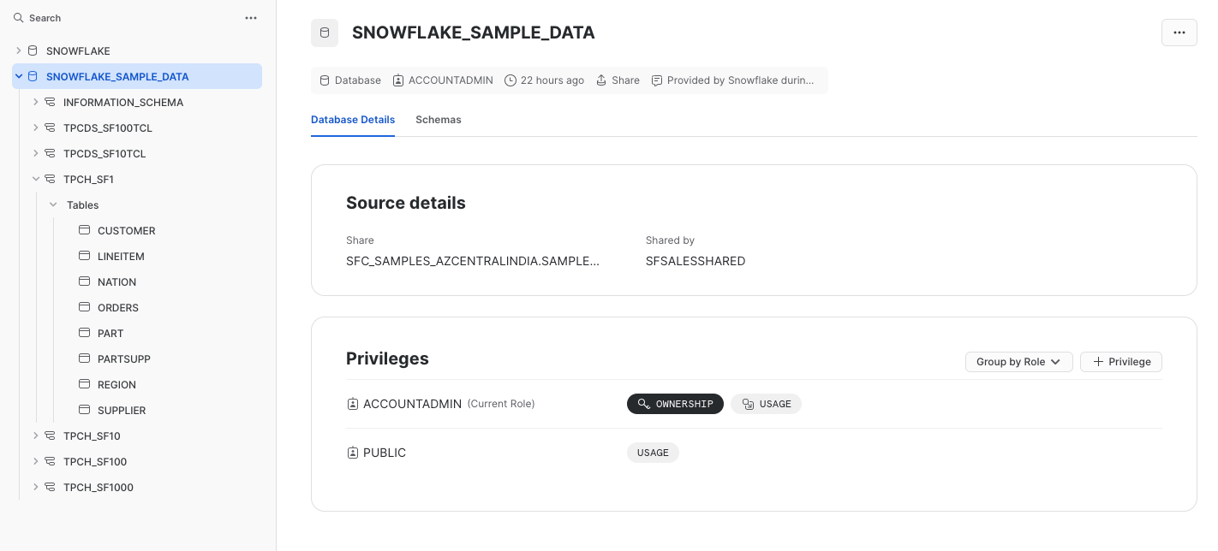
Task: Collapse the Tables folder
Action: point(53,204)
